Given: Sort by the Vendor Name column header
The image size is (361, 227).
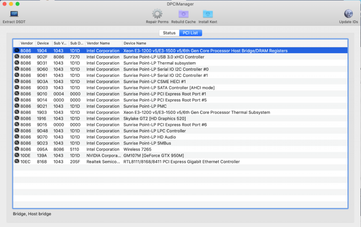Looking at the screenshot, I should coord(98,43).
